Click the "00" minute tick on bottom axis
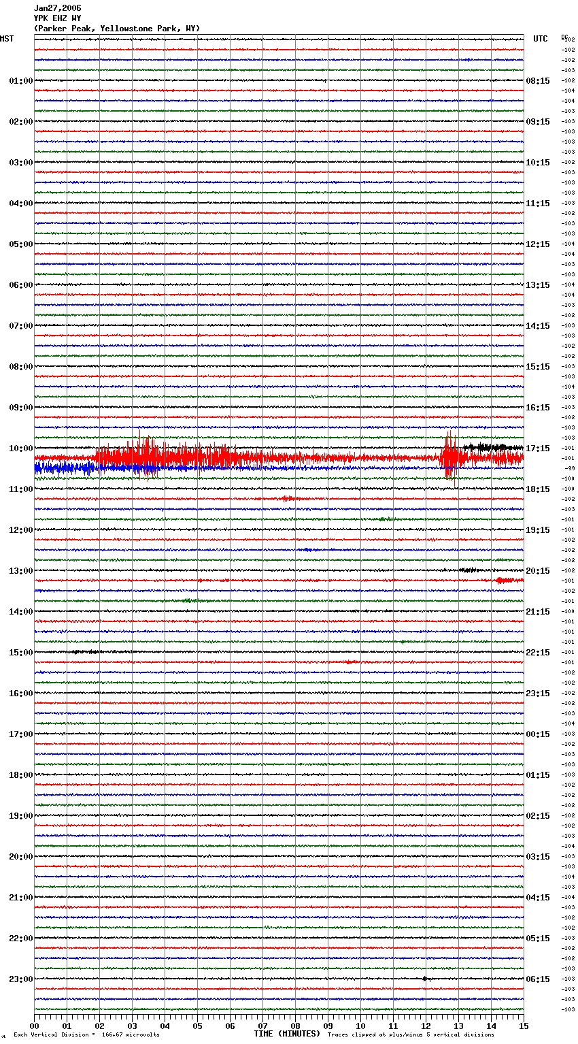 tap(34, 1026)
